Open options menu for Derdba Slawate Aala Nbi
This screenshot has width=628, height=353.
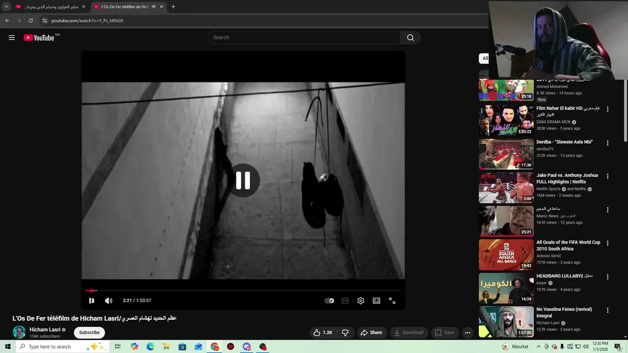click(x=607, y=143)
